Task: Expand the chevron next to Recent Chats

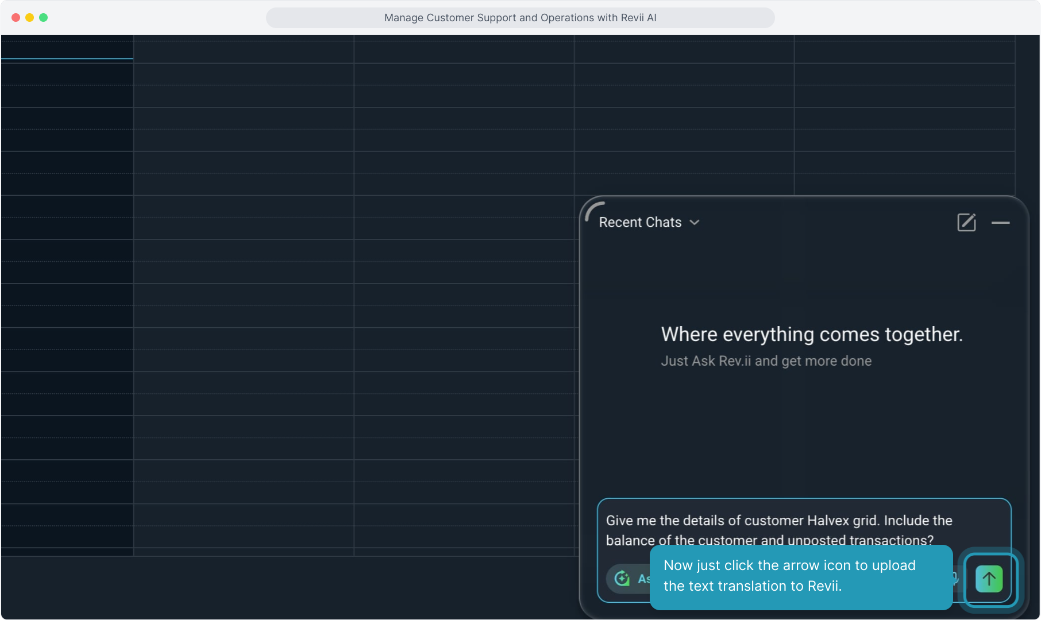Action: click(695, 223)
